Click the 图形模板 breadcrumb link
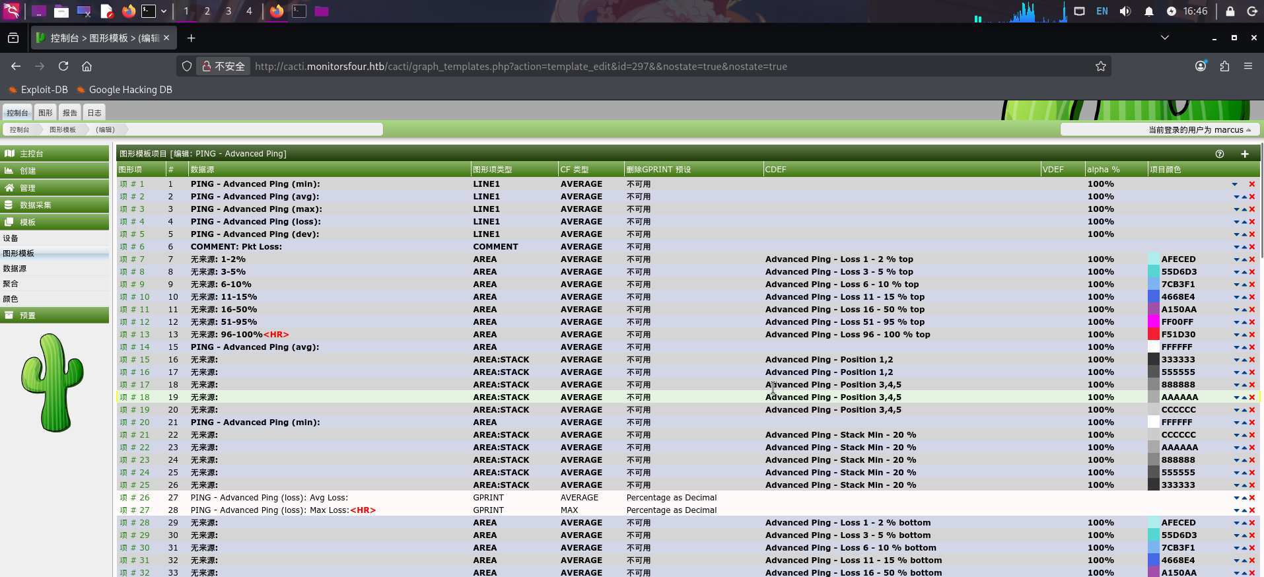This screenshot has height=577, width=1264. tap(63, 130)
